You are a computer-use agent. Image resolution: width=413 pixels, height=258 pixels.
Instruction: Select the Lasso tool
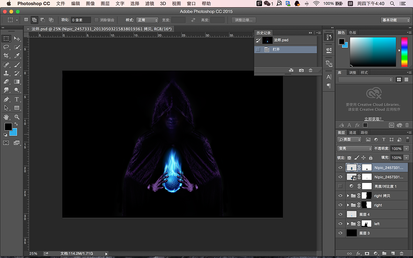(x=6, y=47)
